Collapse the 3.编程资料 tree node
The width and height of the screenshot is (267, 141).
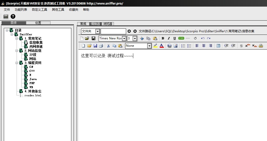(x=17, y=63)
